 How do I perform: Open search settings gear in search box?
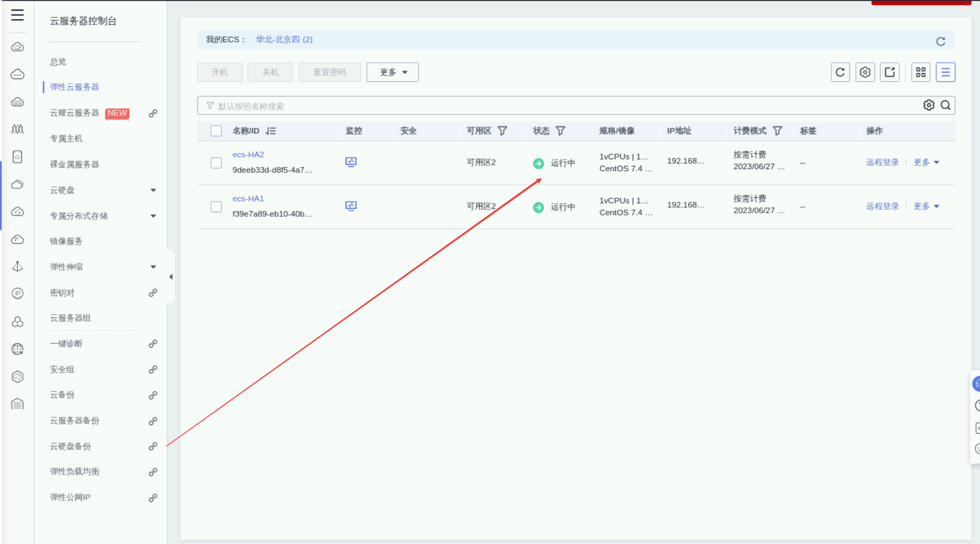(929, 105)
